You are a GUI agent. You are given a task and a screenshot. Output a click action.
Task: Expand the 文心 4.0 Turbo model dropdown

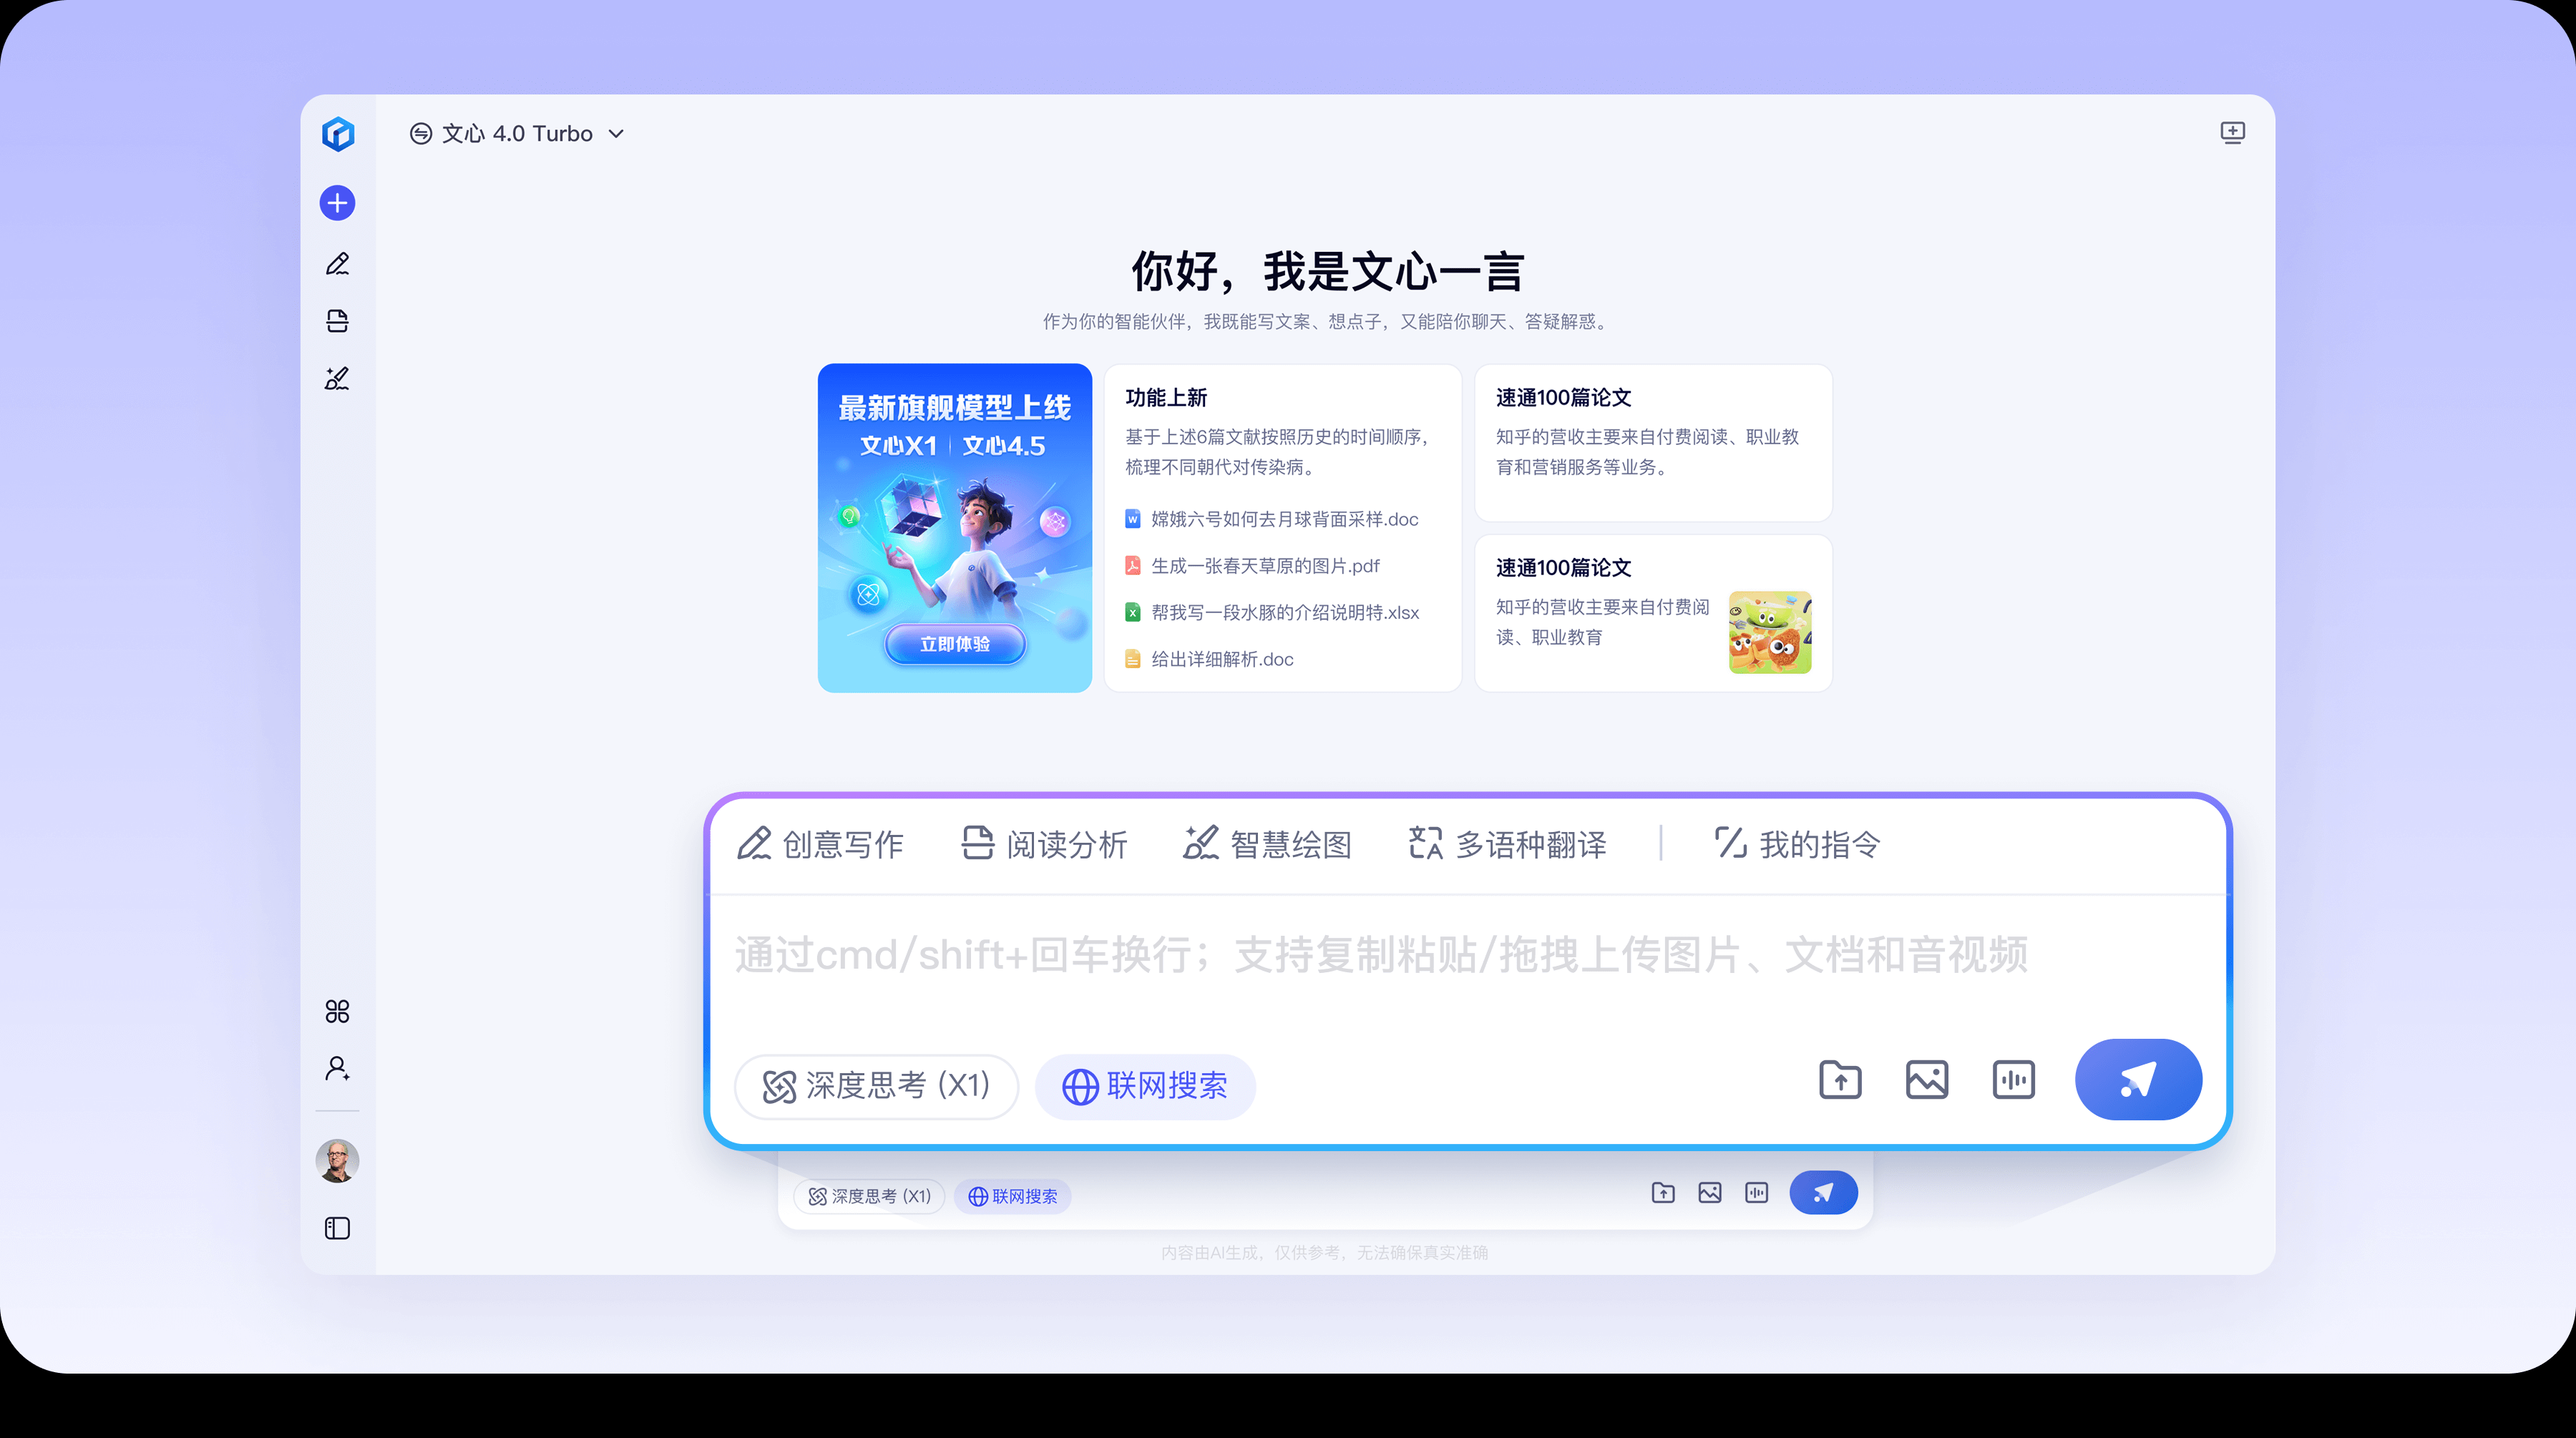(517, 133)
